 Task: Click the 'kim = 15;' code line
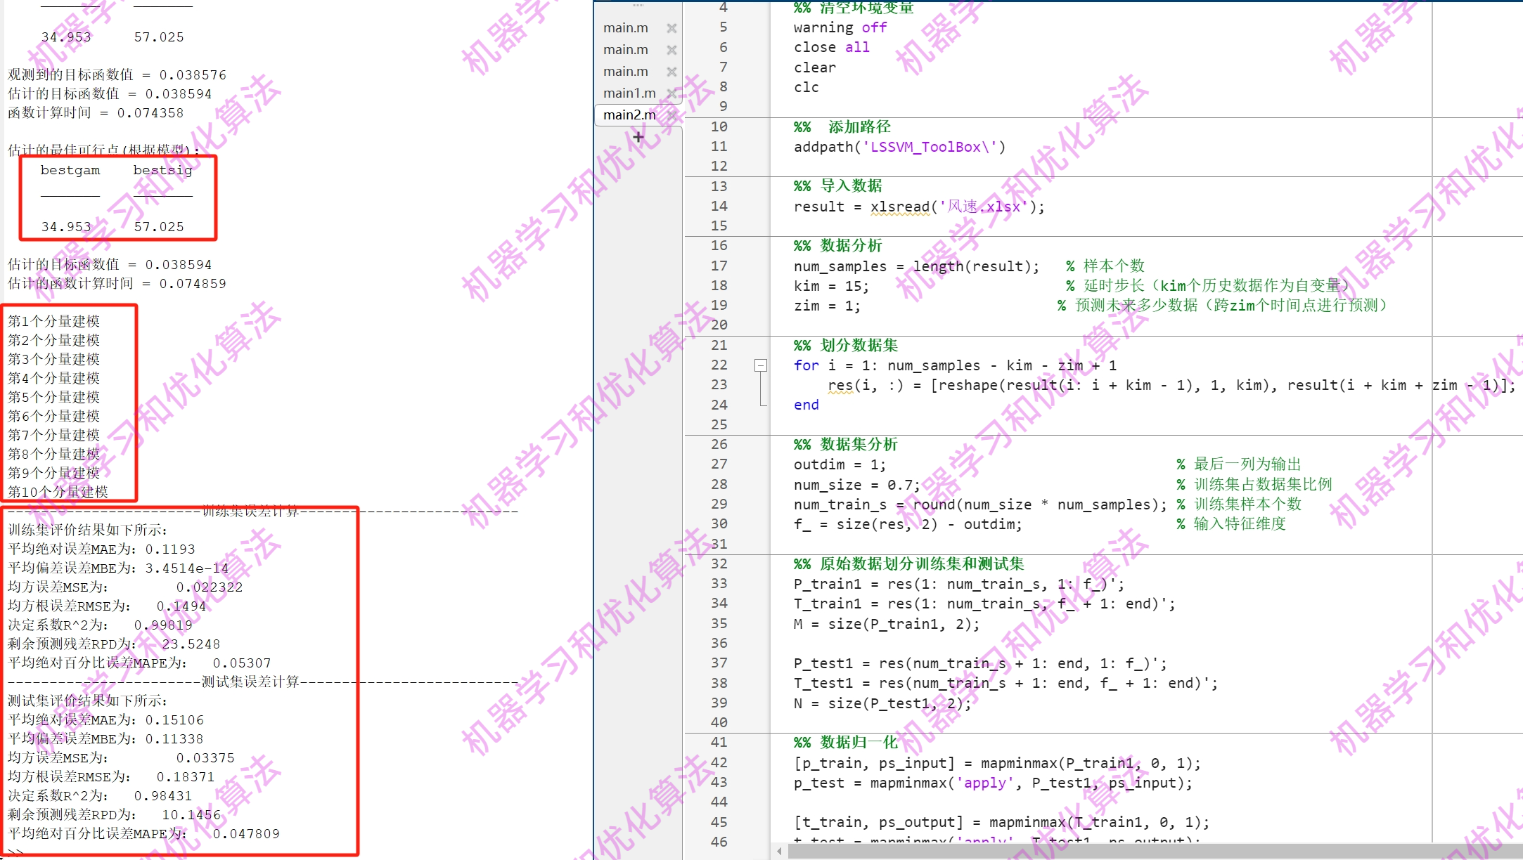pyautogui.click(x=831, y=286)
